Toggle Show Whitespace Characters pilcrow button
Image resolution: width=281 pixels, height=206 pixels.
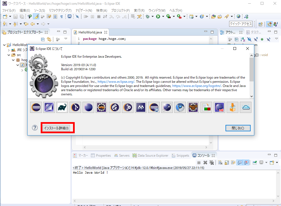pos(61,17)
